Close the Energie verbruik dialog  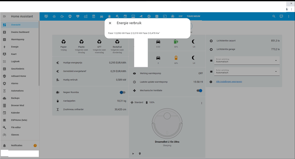(110, 23)
